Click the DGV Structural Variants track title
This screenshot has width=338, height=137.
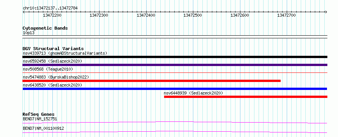(x=53, y=49)
